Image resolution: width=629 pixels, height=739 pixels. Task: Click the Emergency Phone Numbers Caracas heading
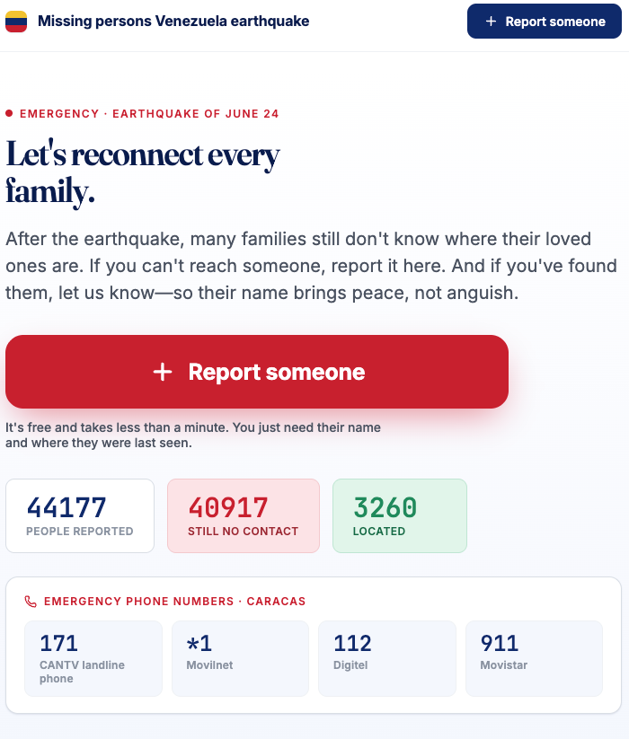tap(175, 602)
